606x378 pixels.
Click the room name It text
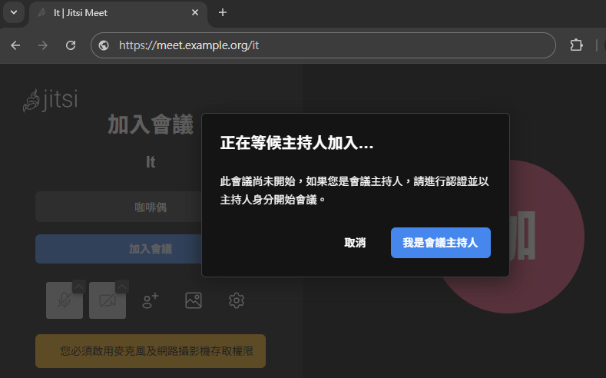tap(151, 162)
